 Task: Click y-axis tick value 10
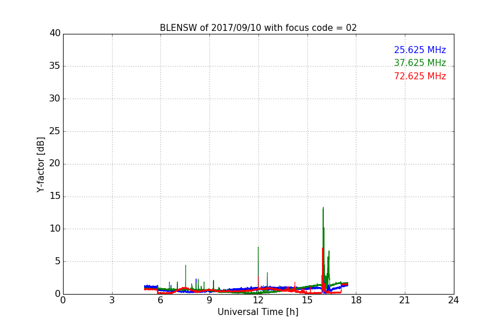tap(55, 229)
